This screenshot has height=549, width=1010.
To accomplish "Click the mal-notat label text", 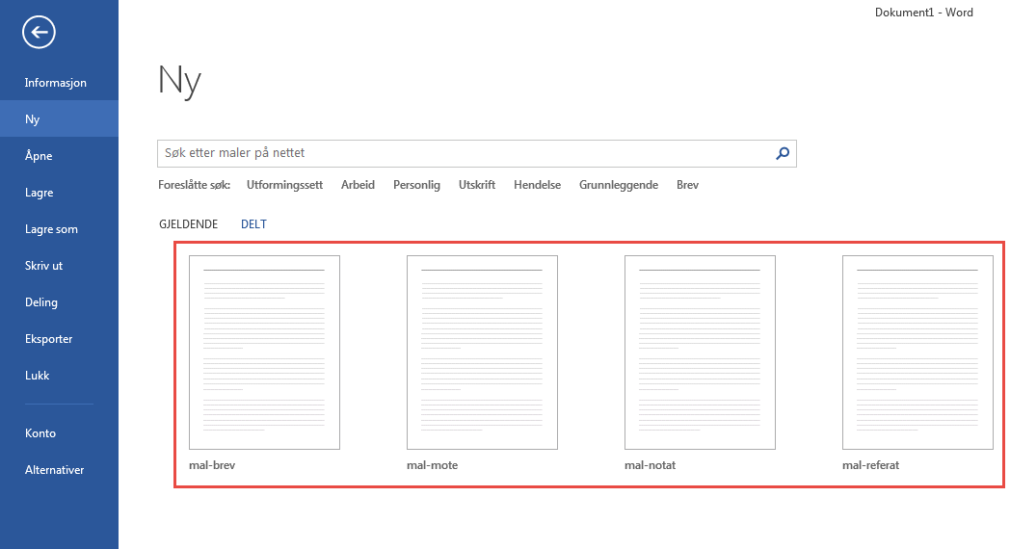I will [x=650, y=464].
